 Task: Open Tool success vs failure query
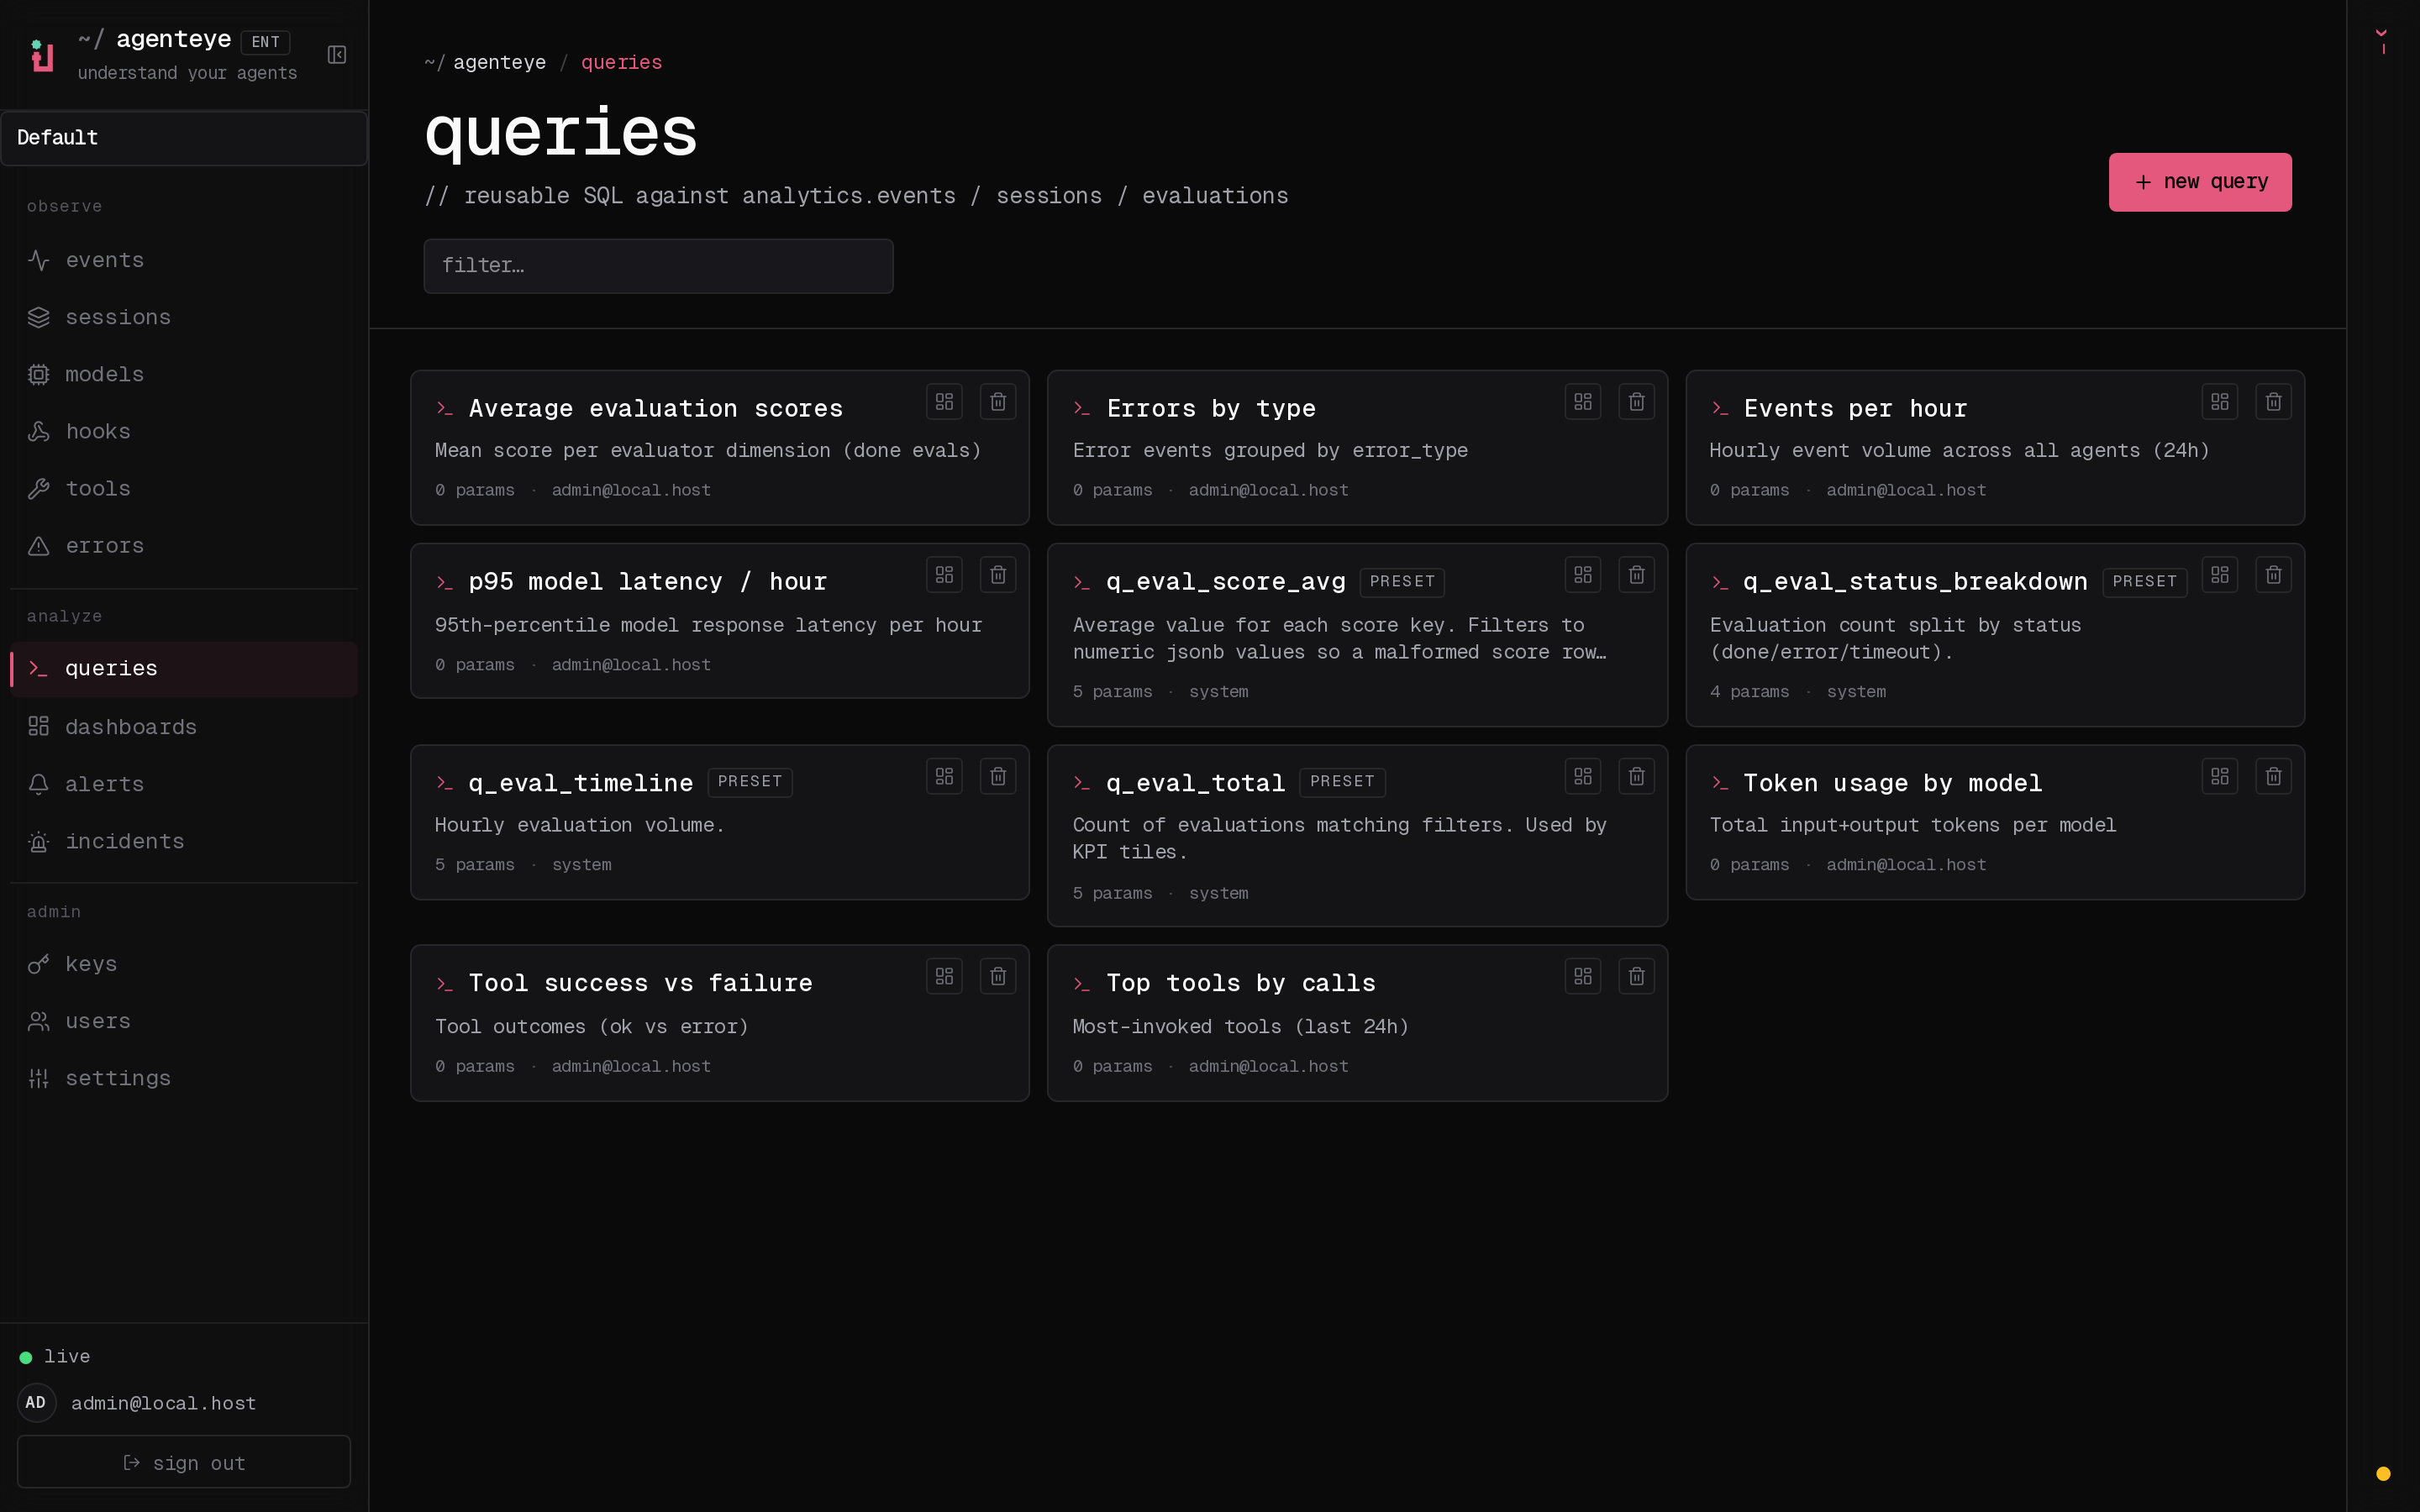click(x=640, y=983)
